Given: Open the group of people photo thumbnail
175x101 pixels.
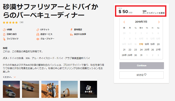Looking at the screenshot, I should 50,89.
